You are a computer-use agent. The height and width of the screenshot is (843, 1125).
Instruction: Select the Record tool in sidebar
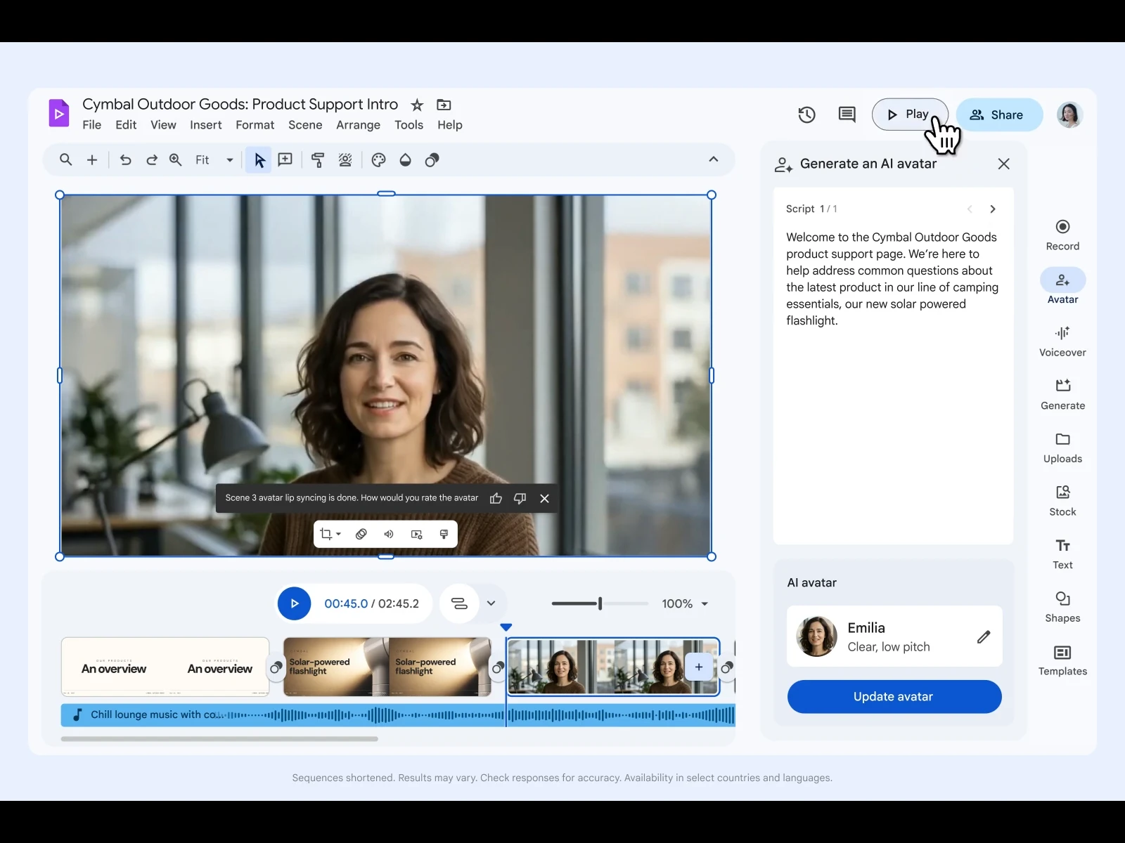click(x=1062, y=235)
